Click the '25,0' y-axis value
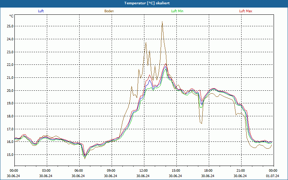288x180 pixels. 10,26
